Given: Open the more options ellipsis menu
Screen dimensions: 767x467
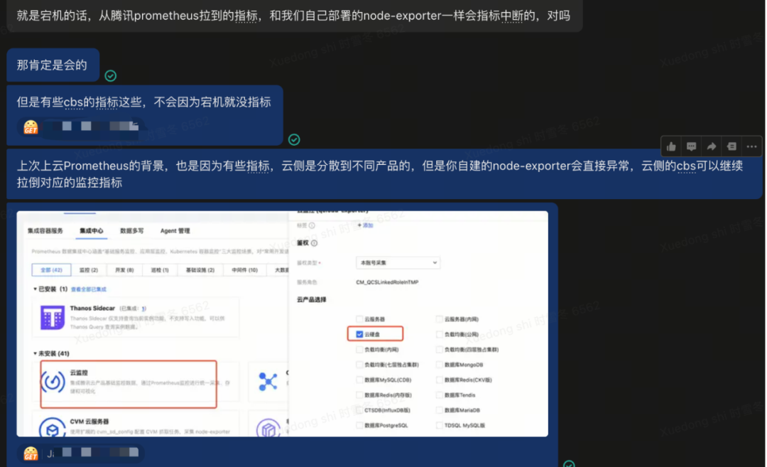Looking at the screenshot, I should pos(752,146).
